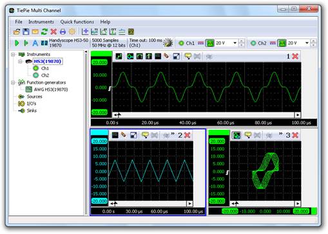The width and height of the screenshot is (328, 234).
Task: Click the green refresh arrows icon
Action: [44, 32]
